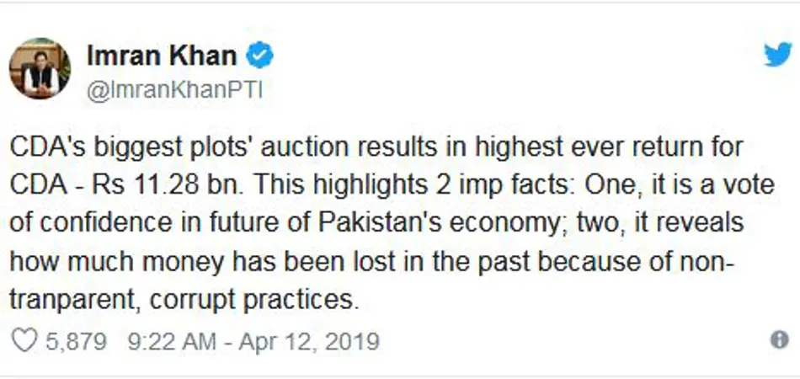
Task: Like the tweet with the heart icon
Action: pyautogui.click(x=27, y=341)
